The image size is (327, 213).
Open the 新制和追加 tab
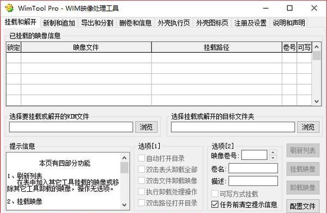tap(59, 23)
